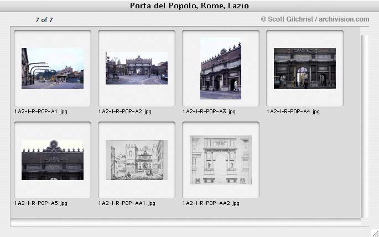Open thumbnail 1A2-I-R-POP-A1 street view
The image size is (379, 237).
53,69
